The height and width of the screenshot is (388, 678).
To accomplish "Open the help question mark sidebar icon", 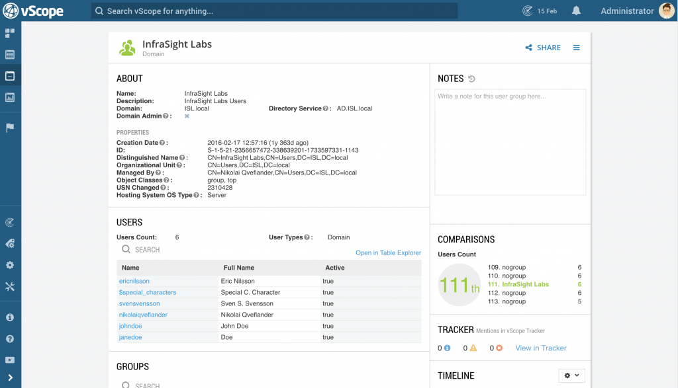I will coord(10,339).
